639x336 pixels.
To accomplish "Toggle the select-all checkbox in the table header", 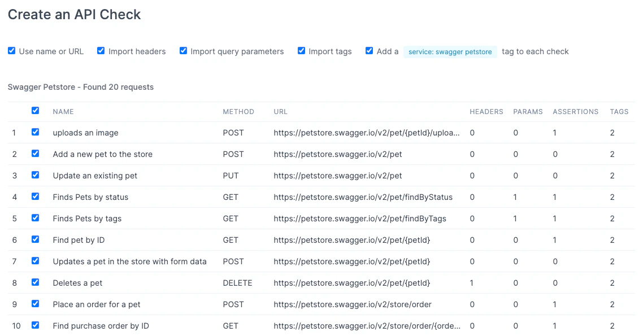I will tap(35, 111).
